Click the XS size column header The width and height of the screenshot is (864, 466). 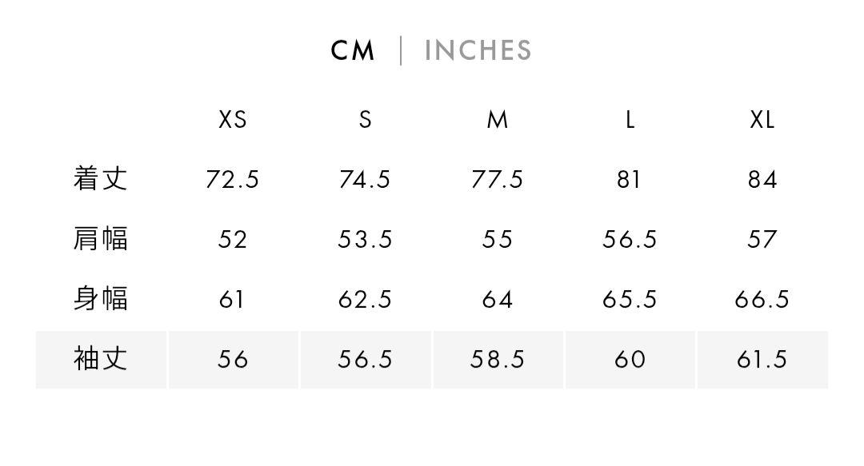233,120
